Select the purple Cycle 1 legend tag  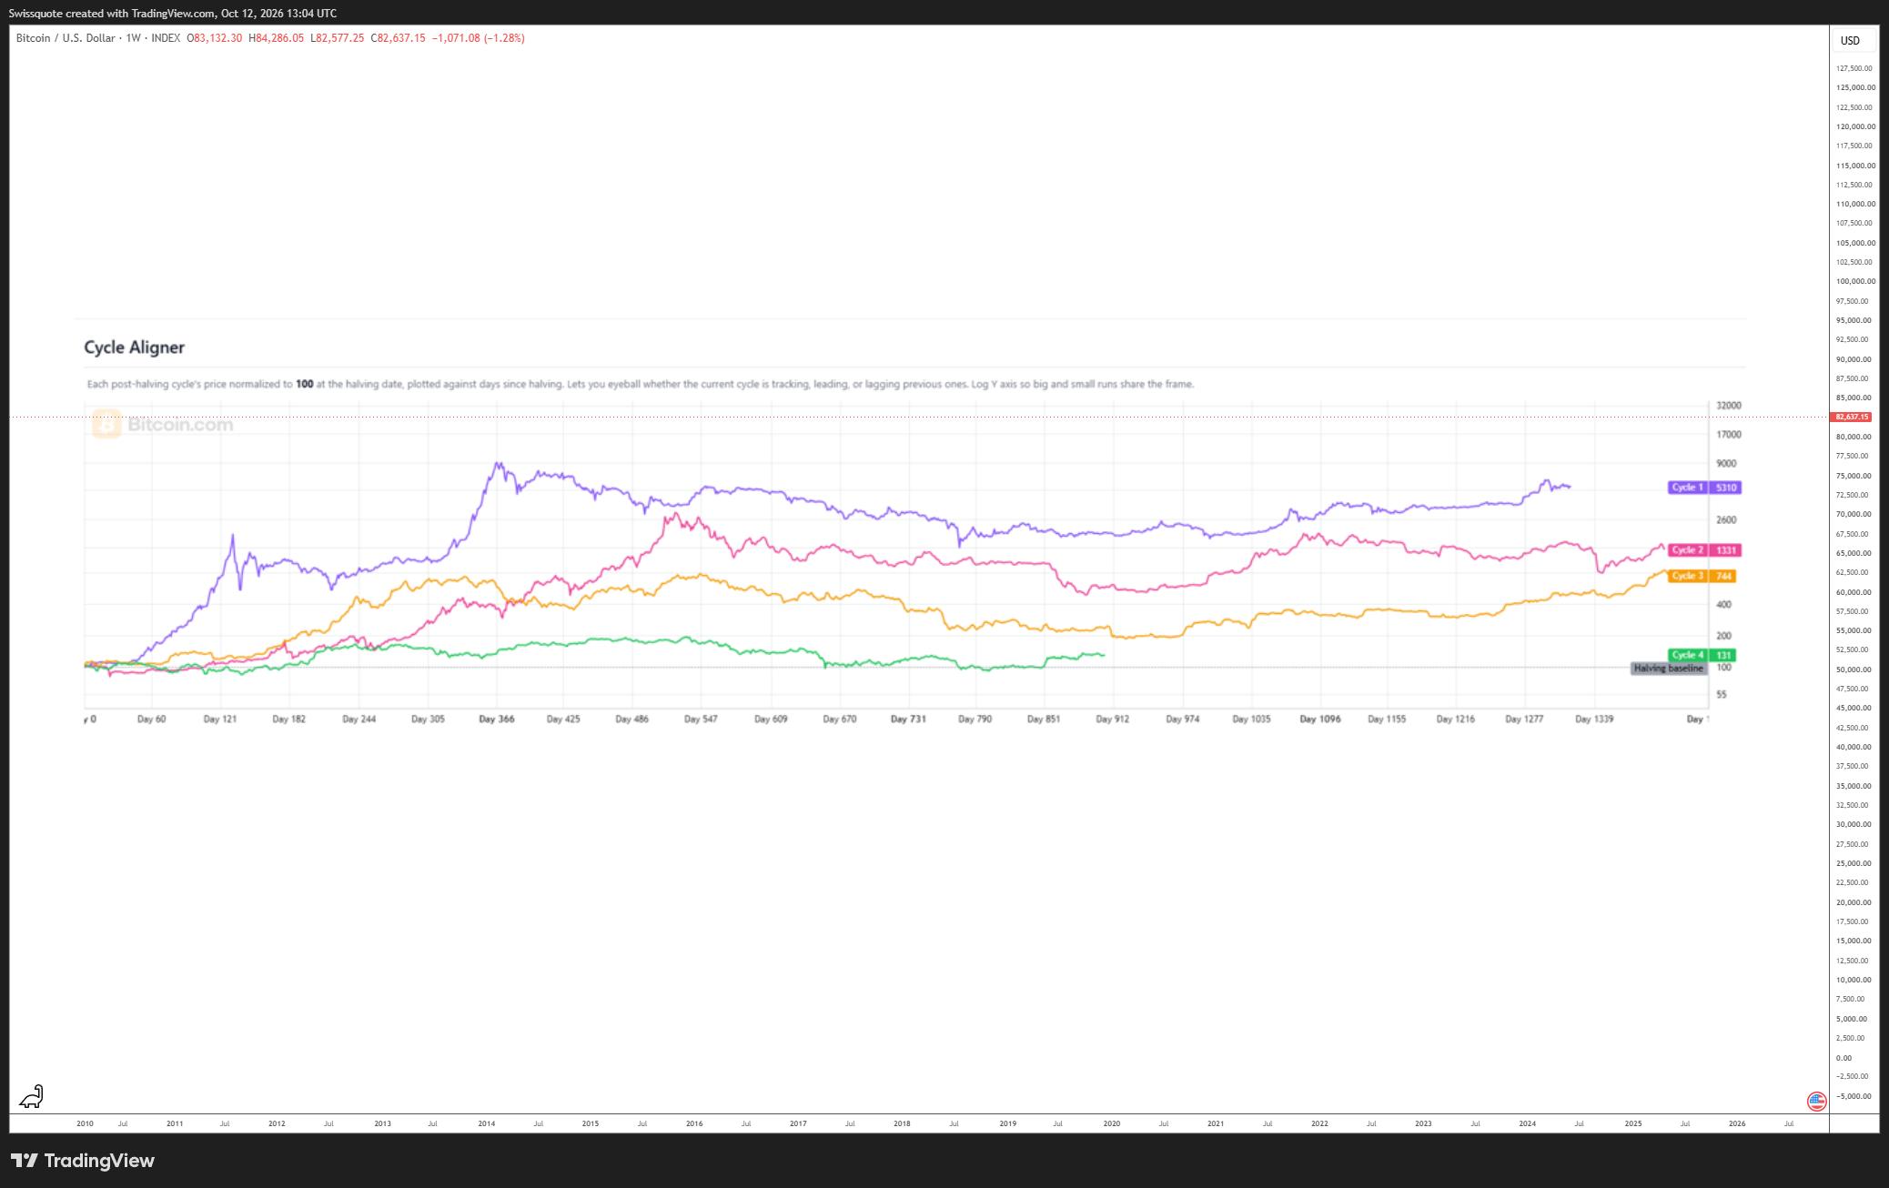point(1688,488)
